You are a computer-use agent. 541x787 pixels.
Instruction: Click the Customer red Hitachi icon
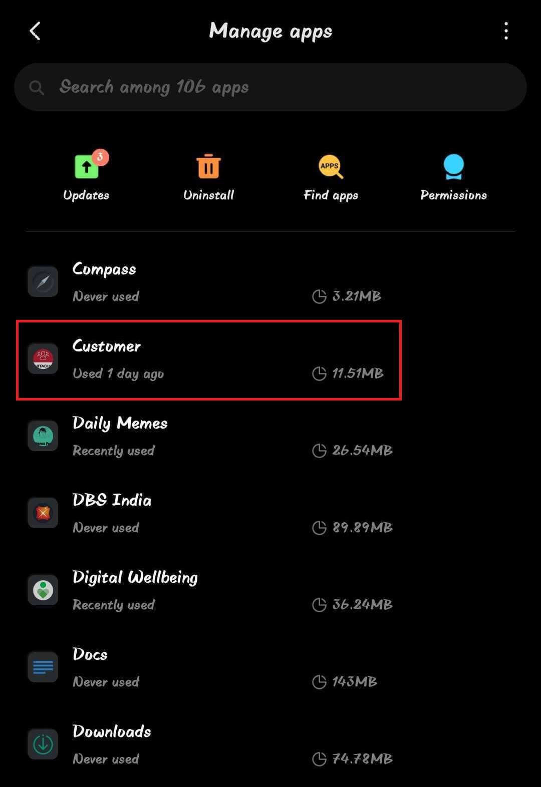43,359
